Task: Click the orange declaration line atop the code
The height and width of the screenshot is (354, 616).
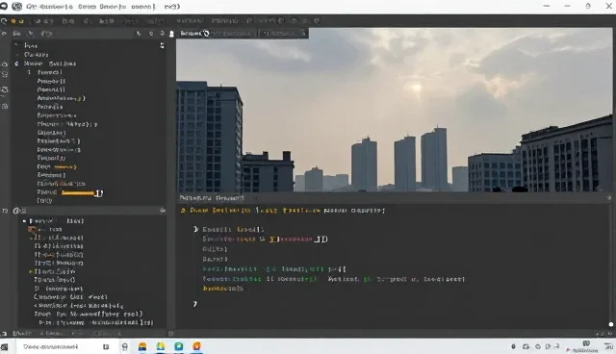Action: [x=282, y=211]
